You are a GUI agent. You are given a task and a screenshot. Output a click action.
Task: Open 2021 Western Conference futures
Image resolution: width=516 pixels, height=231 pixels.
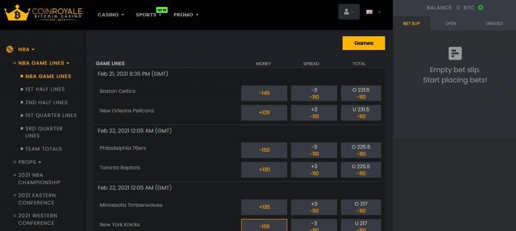click(37, 219)
